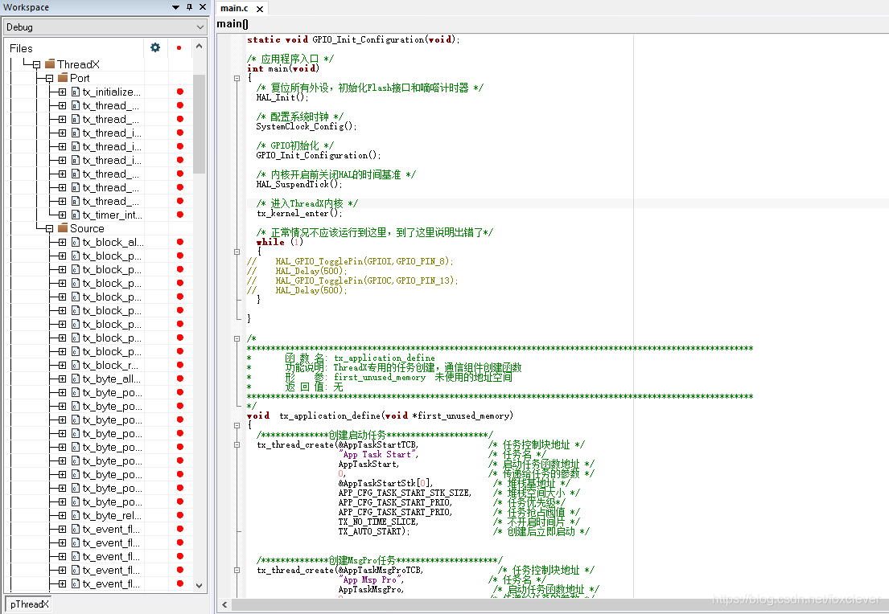This screenshot has width=889, height=614.
Task: Collapse the Source group
Action: click(49, 228)
